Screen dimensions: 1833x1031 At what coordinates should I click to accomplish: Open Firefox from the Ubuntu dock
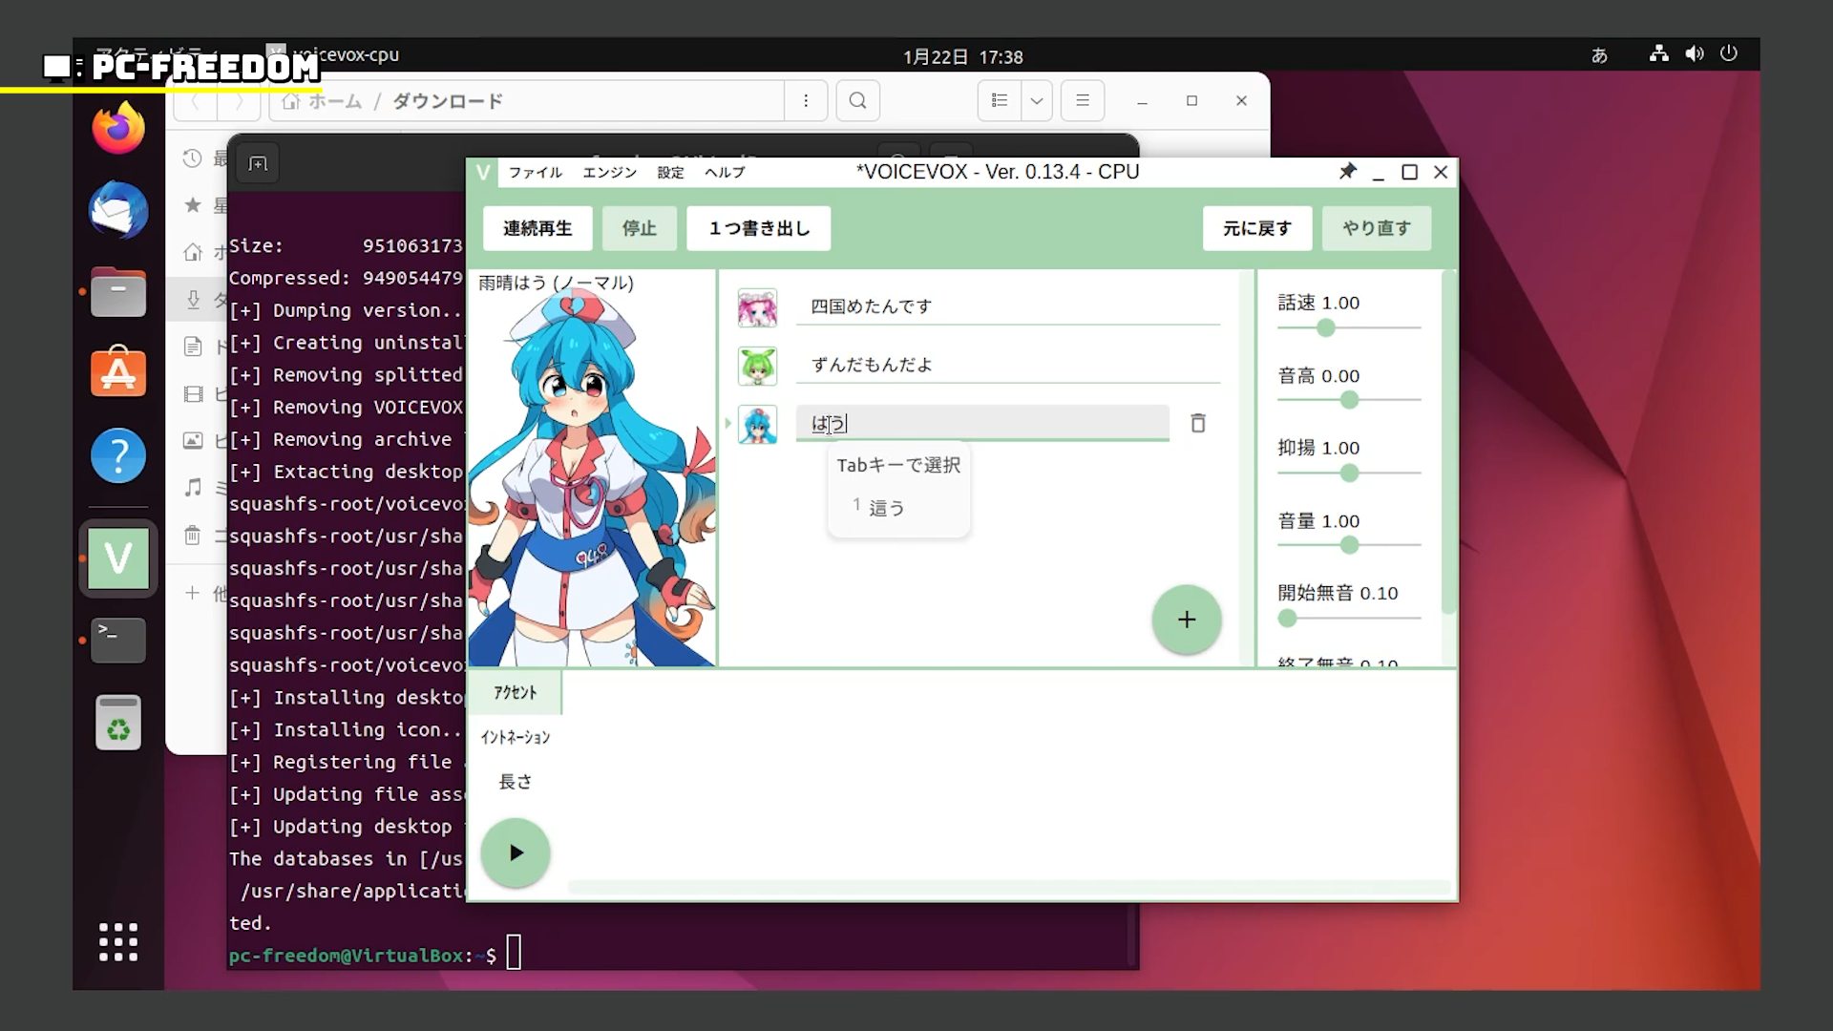[118, 129]
